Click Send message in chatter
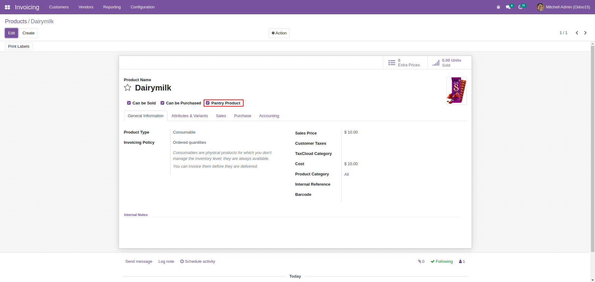This screenshot has height=282, width=595. (139, 262)
